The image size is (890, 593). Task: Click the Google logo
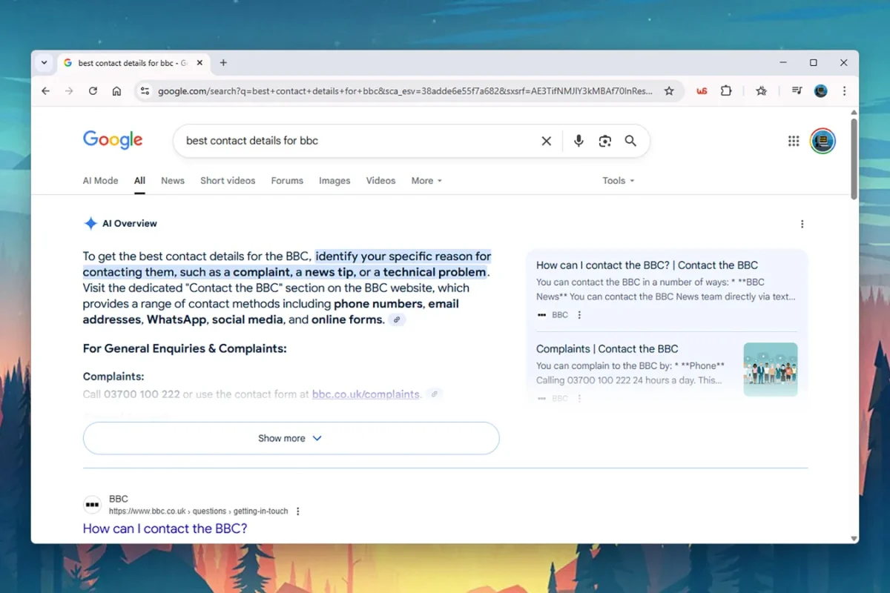coord(113,140)
